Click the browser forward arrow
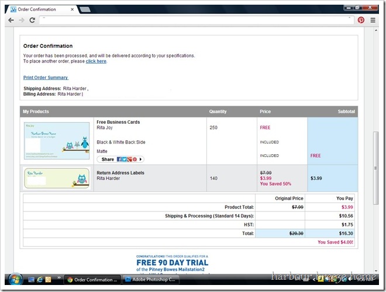Screen dimensions: 386x292 (x=22, y=20)
